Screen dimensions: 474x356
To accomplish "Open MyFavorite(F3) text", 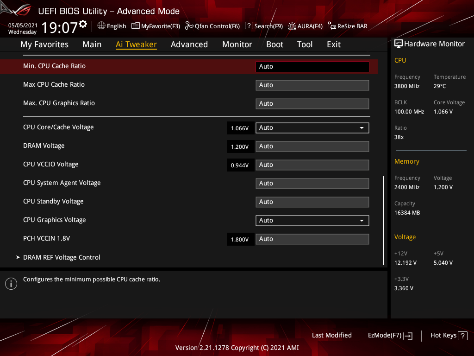I will pyautogui.click(x=161, y=26).
